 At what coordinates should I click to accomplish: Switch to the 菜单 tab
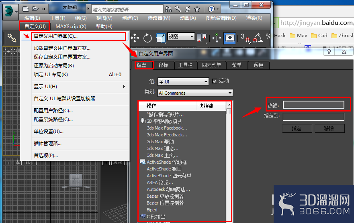237,65
